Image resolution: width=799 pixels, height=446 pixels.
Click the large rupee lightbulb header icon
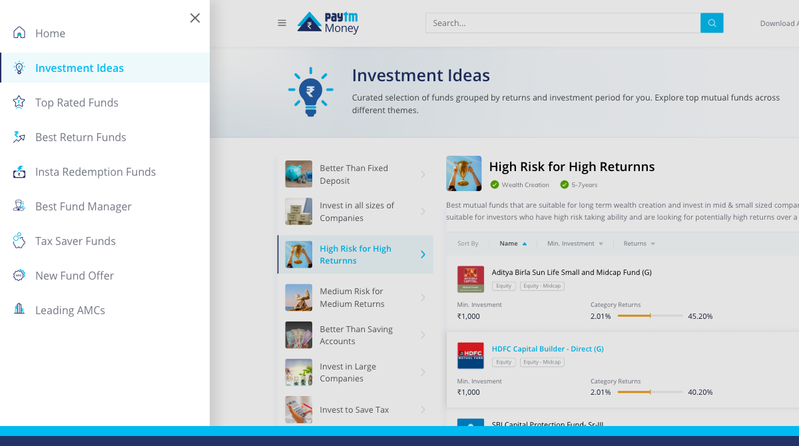click(310, 92)
